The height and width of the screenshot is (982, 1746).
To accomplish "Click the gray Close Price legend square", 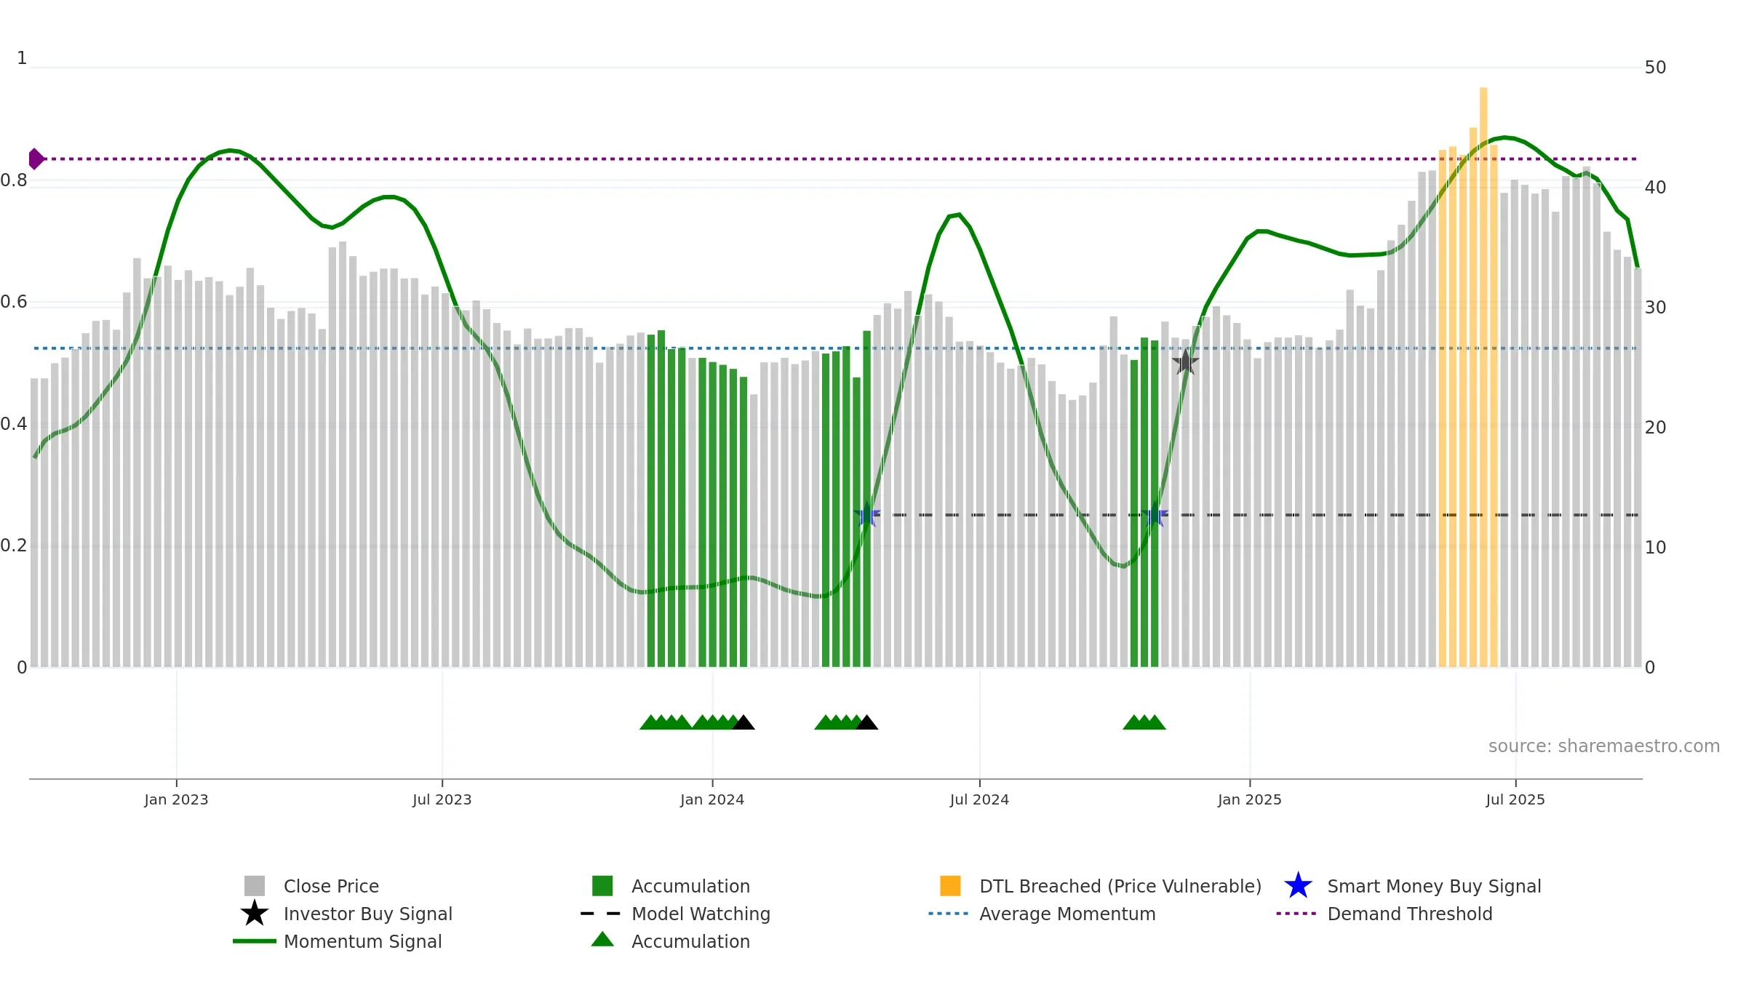I will pos(255,885).
